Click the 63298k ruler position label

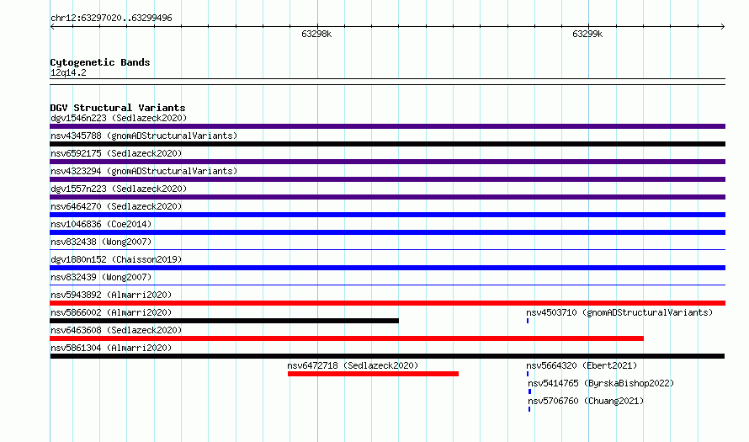click(x=316, y=34)
